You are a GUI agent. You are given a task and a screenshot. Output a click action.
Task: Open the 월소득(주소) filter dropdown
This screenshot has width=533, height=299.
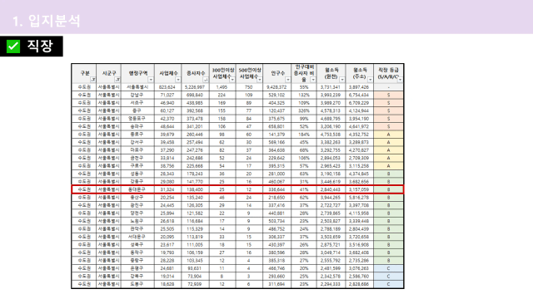coord(370,80)
